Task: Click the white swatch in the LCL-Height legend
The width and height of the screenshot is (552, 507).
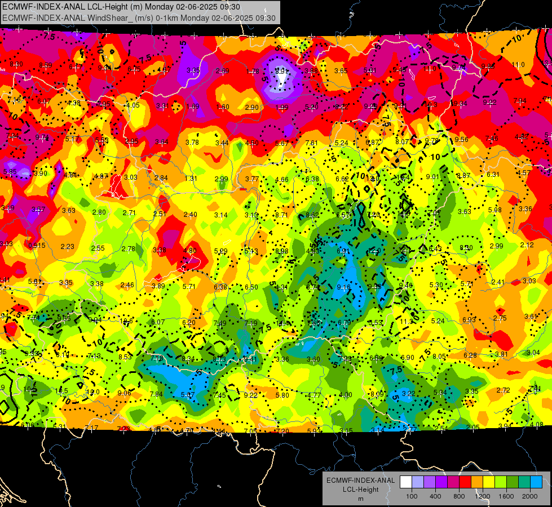Action: [x=406, y=482]
